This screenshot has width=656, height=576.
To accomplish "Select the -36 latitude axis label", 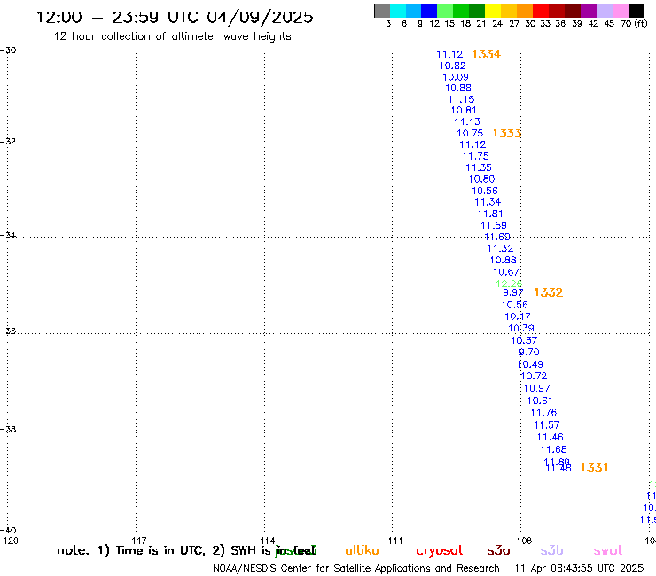I will [8, 331].
